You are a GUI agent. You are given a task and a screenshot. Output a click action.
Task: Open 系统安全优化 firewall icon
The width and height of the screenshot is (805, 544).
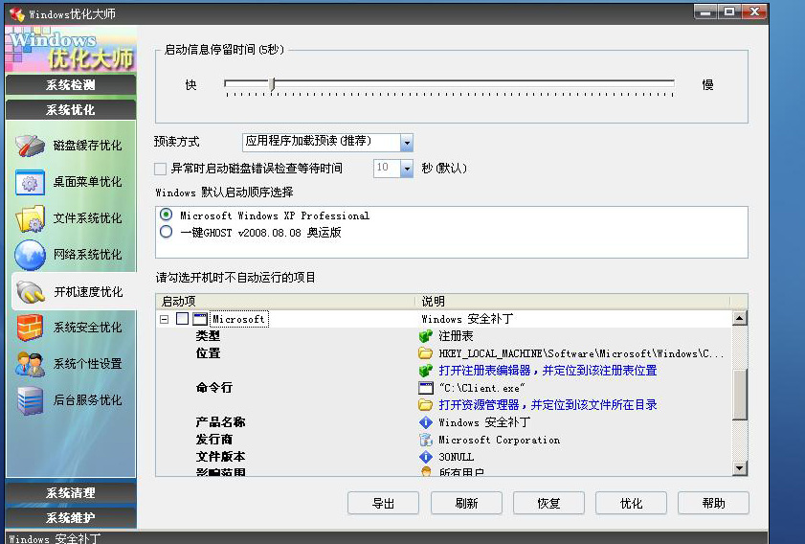click(x=30, y=328)
